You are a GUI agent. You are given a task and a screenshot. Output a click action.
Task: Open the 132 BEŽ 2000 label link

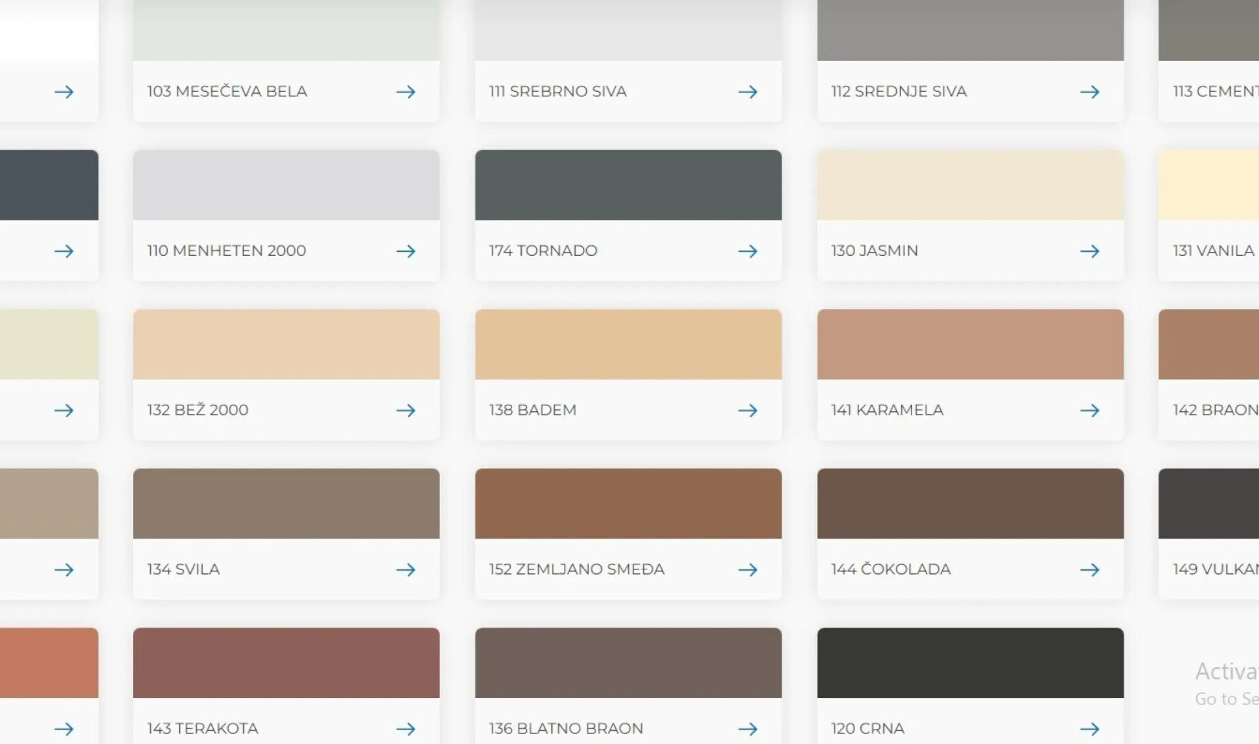point(197,410)
